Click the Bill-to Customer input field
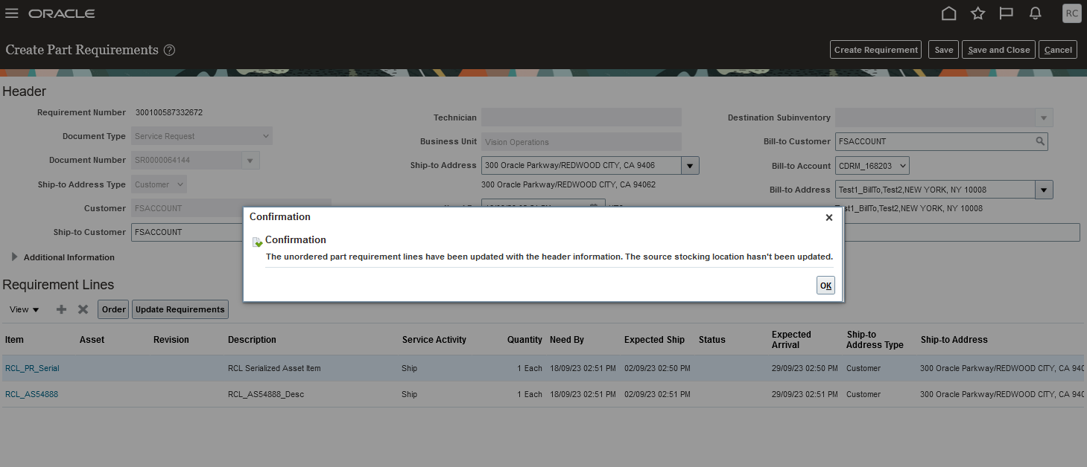This screenshot has height=467, width=1087. coord(934,141)
